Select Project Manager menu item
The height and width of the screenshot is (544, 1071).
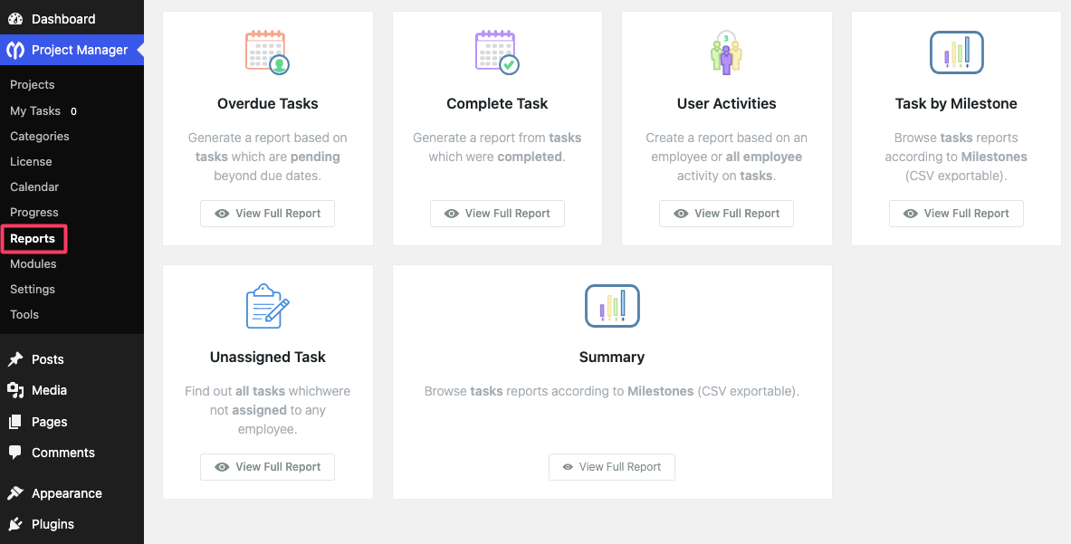pos(72,50)
